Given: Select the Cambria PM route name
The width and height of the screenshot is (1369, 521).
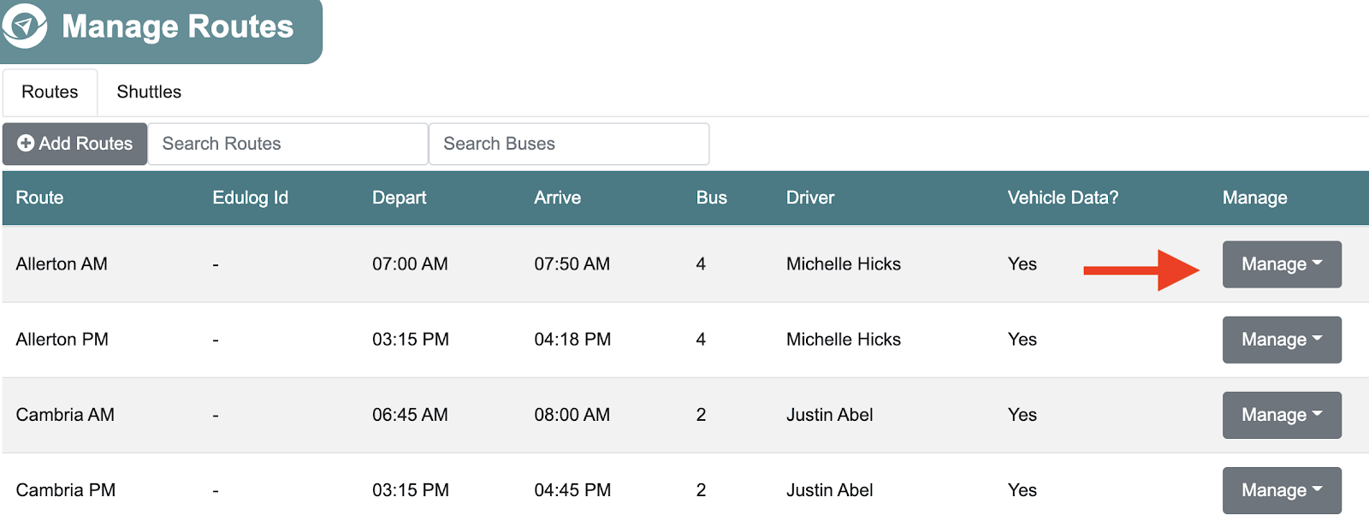Looking at the screenshot, I should click(x=65, y=490).
